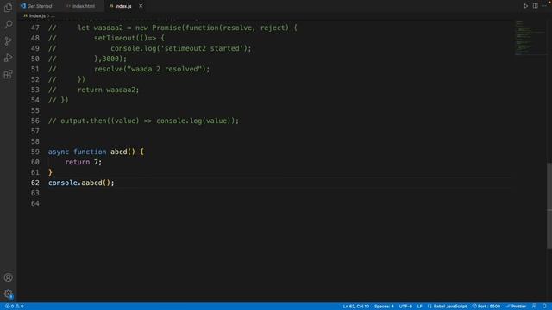Click '3000' on line 50

(110, 59)
